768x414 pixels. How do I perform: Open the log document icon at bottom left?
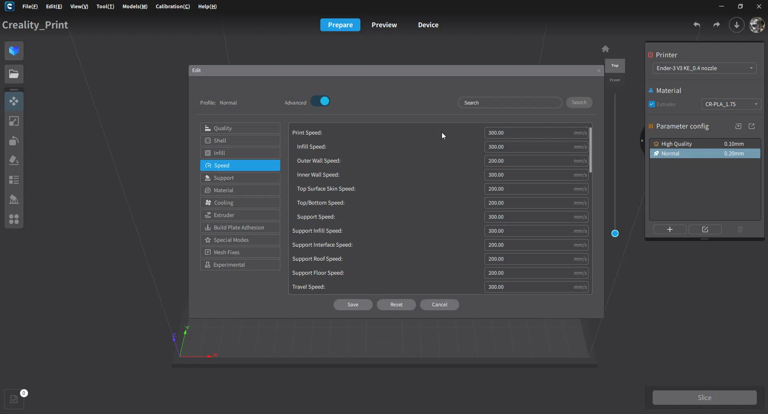point(14,399)
